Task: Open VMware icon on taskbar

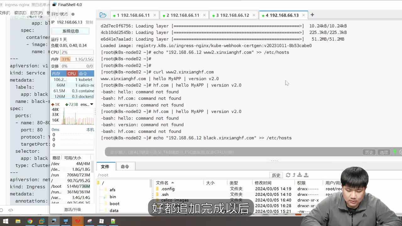Action: tap(42, 221)
